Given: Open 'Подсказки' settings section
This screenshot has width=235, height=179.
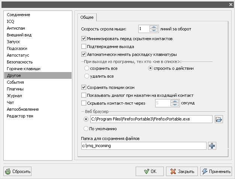Looking at the screenshot, I should point(38,48).
